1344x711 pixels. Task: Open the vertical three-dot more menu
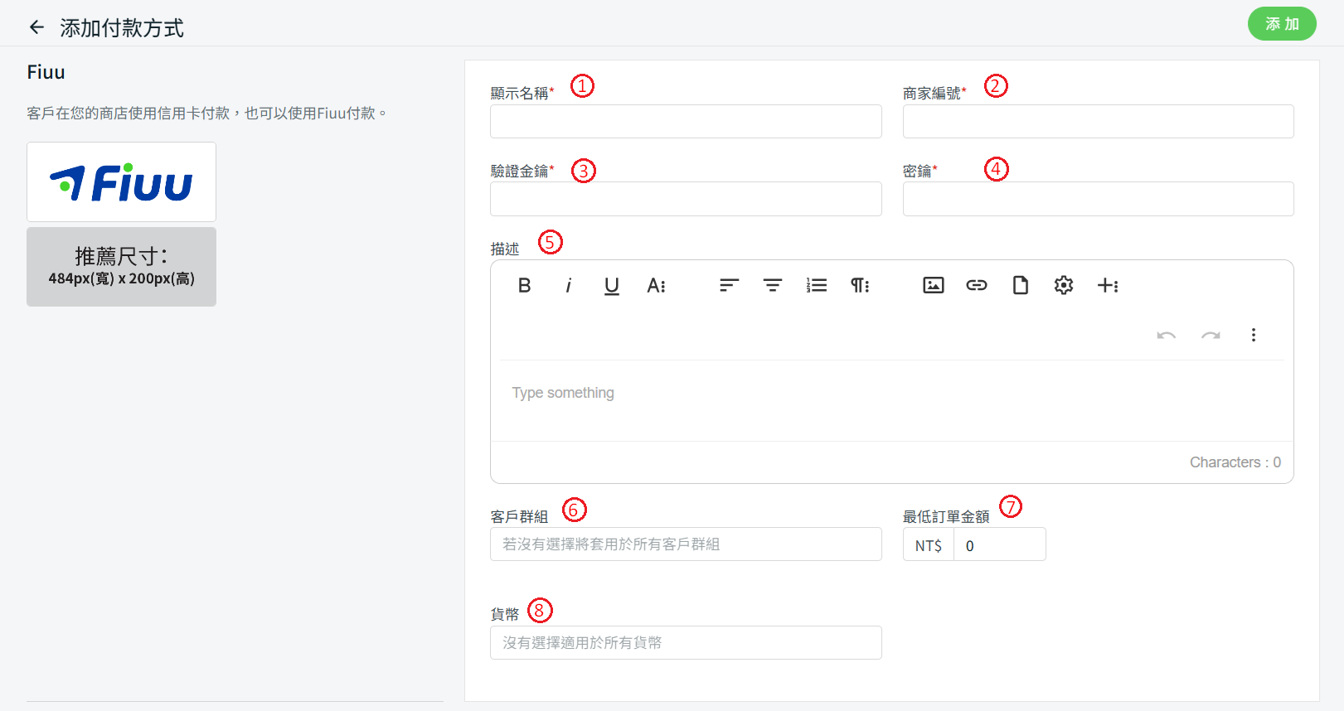1253,335
